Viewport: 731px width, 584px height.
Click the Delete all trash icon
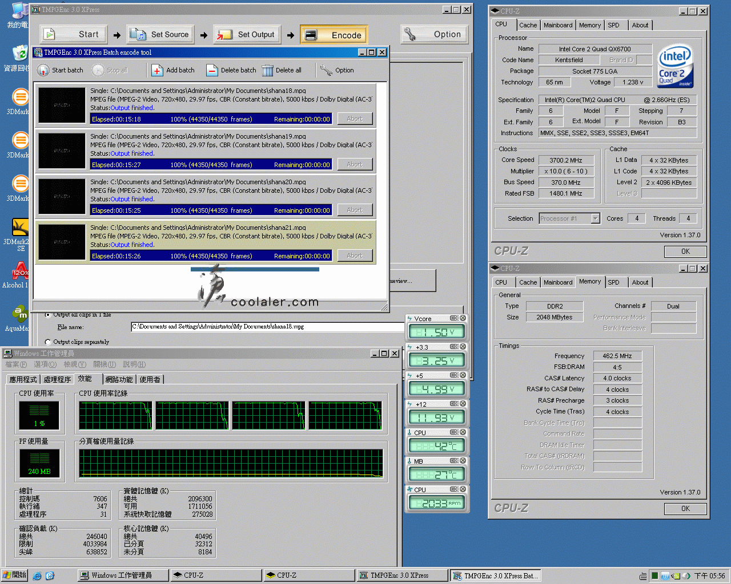tap(268, 70)
